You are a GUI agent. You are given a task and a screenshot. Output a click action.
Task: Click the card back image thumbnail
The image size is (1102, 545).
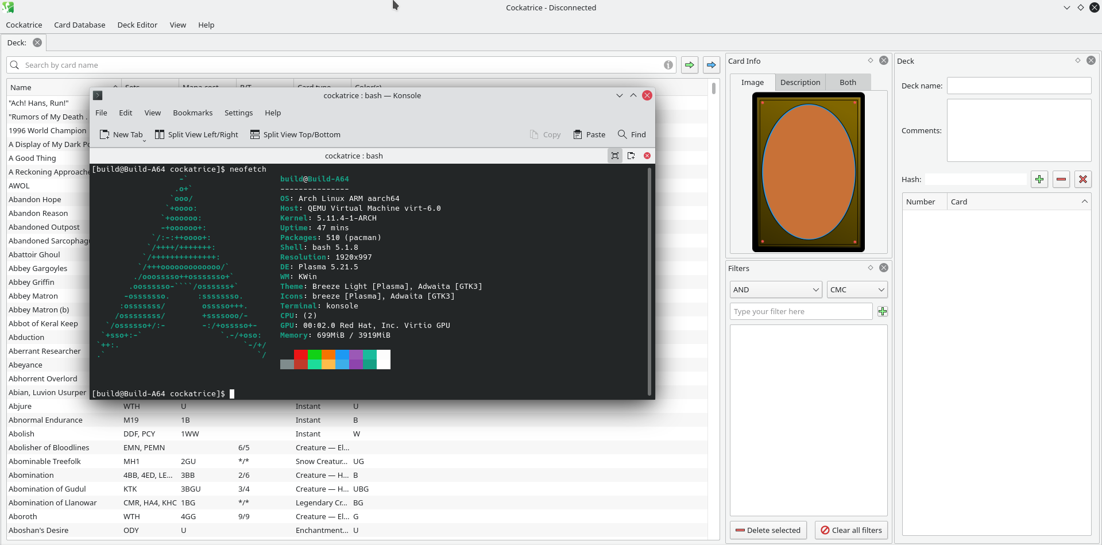[809, 172]
